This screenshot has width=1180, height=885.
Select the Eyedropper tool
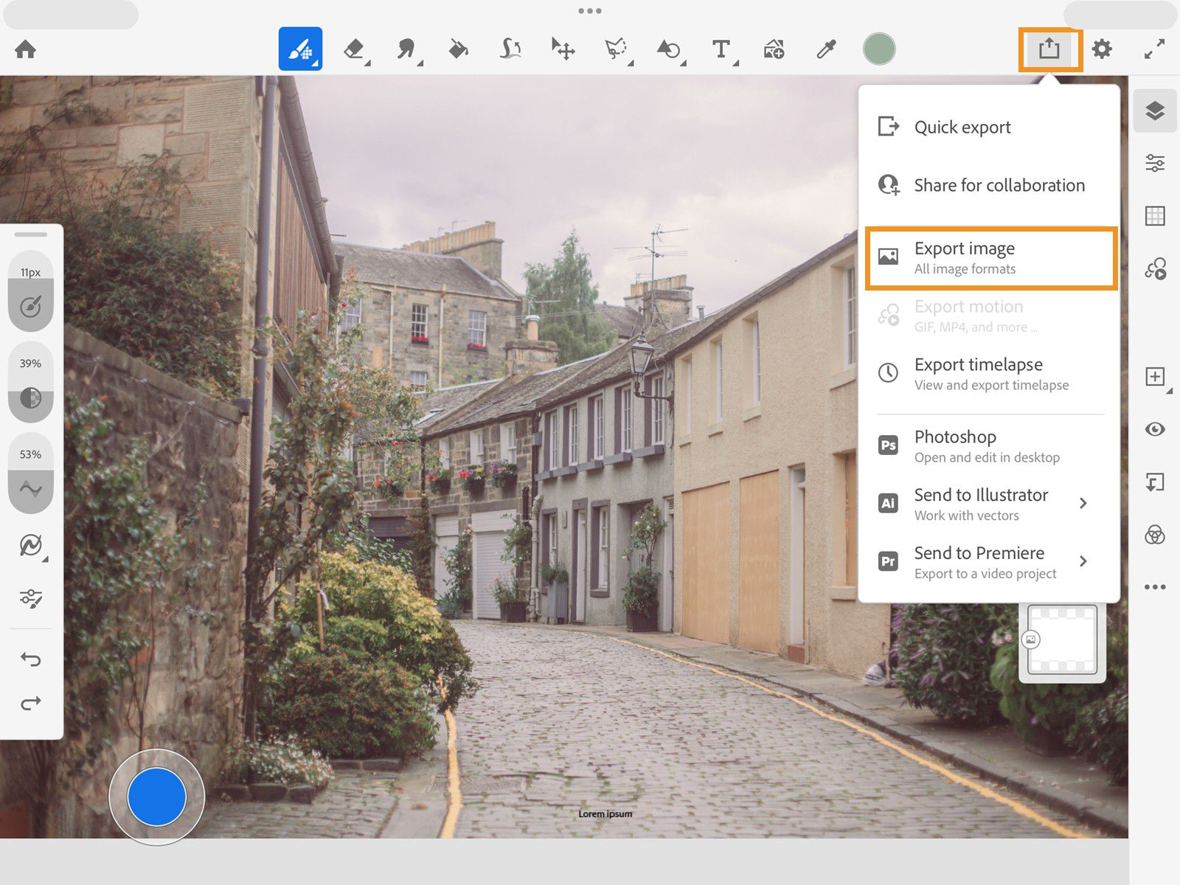pyautogui.click(x=826, y=49)
